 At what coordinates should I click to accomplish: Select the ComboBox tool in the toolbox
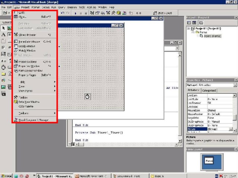point(3,54)
